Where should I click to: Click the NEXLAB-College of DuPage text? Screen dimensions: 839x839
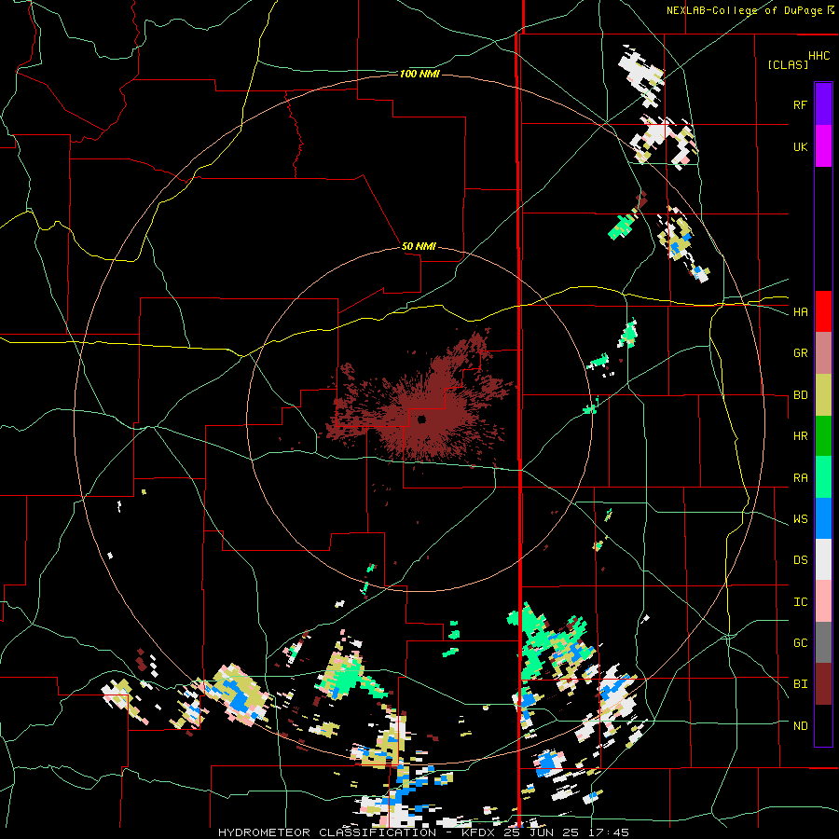(744, 10)
